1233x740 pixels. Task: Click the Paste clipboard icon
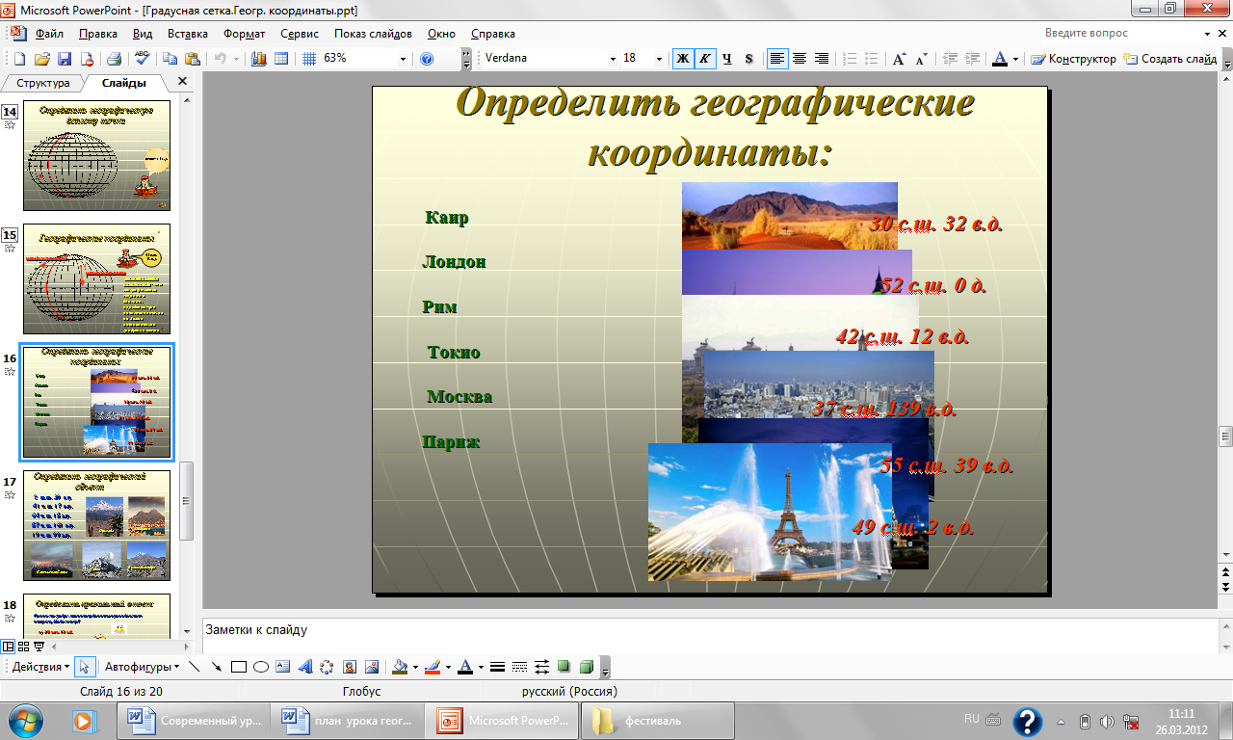click(193, 59)
